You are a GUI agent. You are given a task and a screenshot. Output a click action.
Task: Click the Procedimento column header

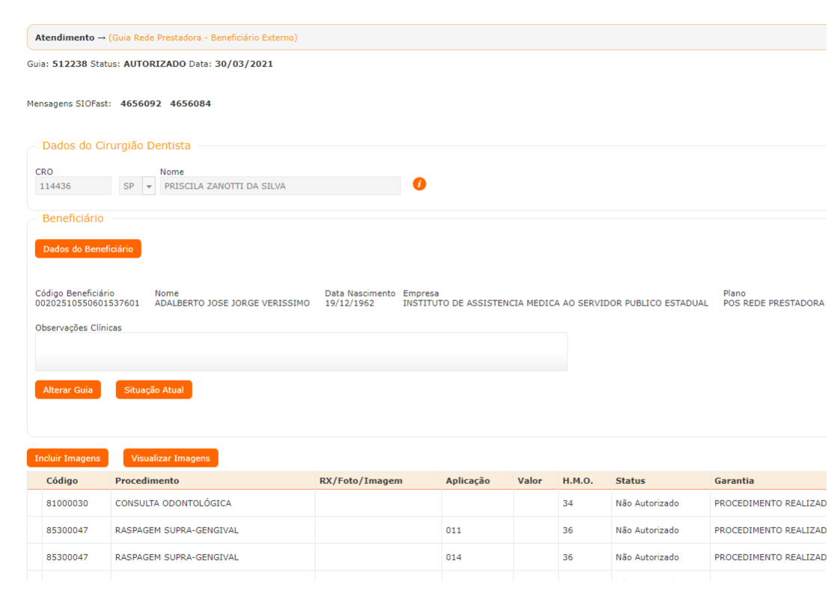coord(147,481)
